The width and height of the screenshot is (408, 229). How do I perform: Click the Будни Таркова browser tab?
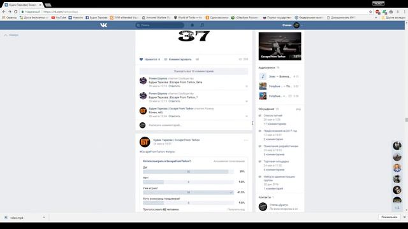23,4
